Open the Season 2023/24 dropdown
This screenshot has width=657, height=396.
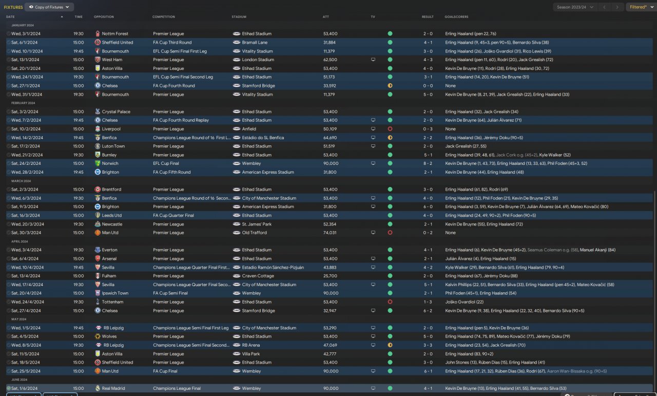575,7
